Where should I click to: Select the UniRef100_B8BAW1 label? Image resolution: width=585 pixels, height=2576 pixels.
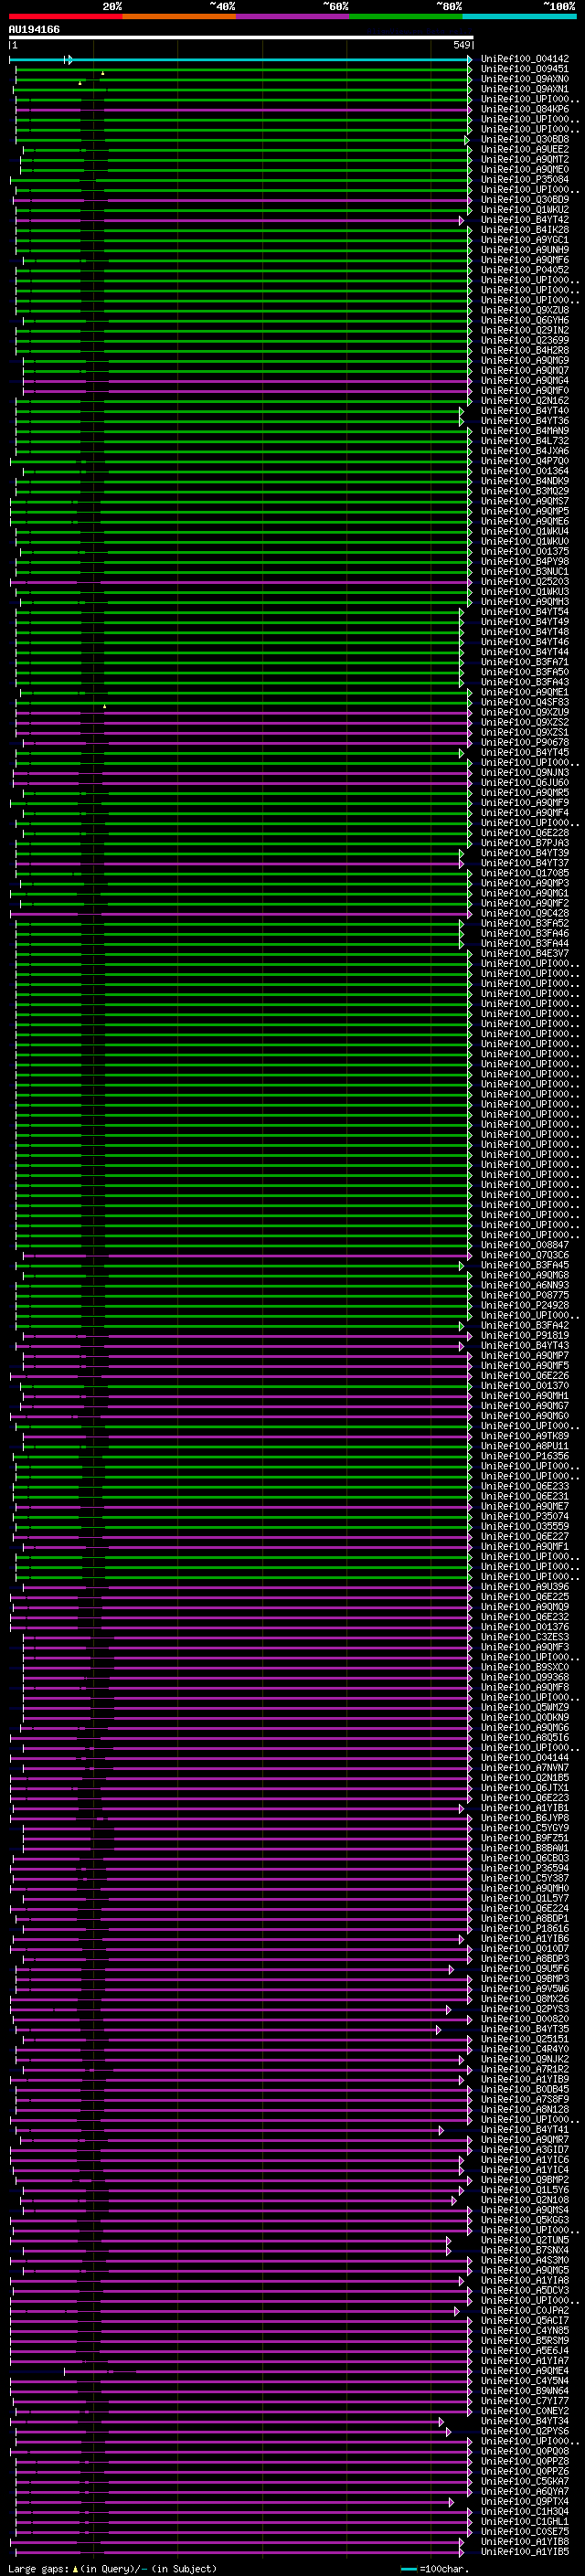coord(525,1848)
